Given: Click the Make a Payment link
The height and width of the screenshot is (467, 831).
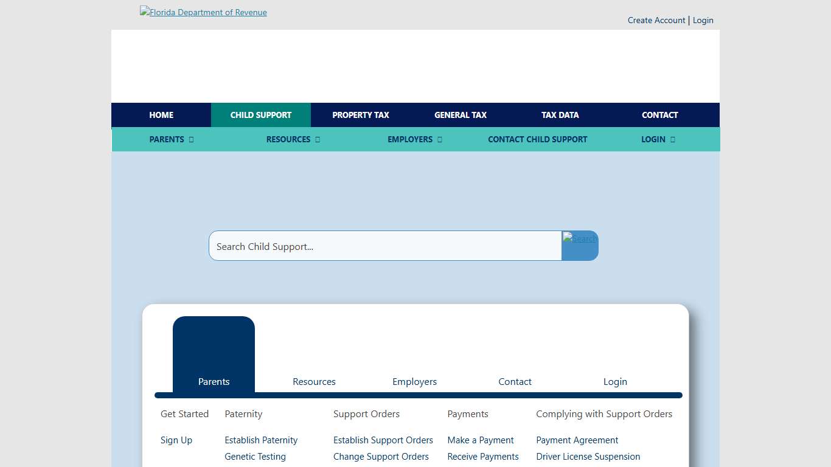Looking at the screenshot, I should [x=481, y=440].
